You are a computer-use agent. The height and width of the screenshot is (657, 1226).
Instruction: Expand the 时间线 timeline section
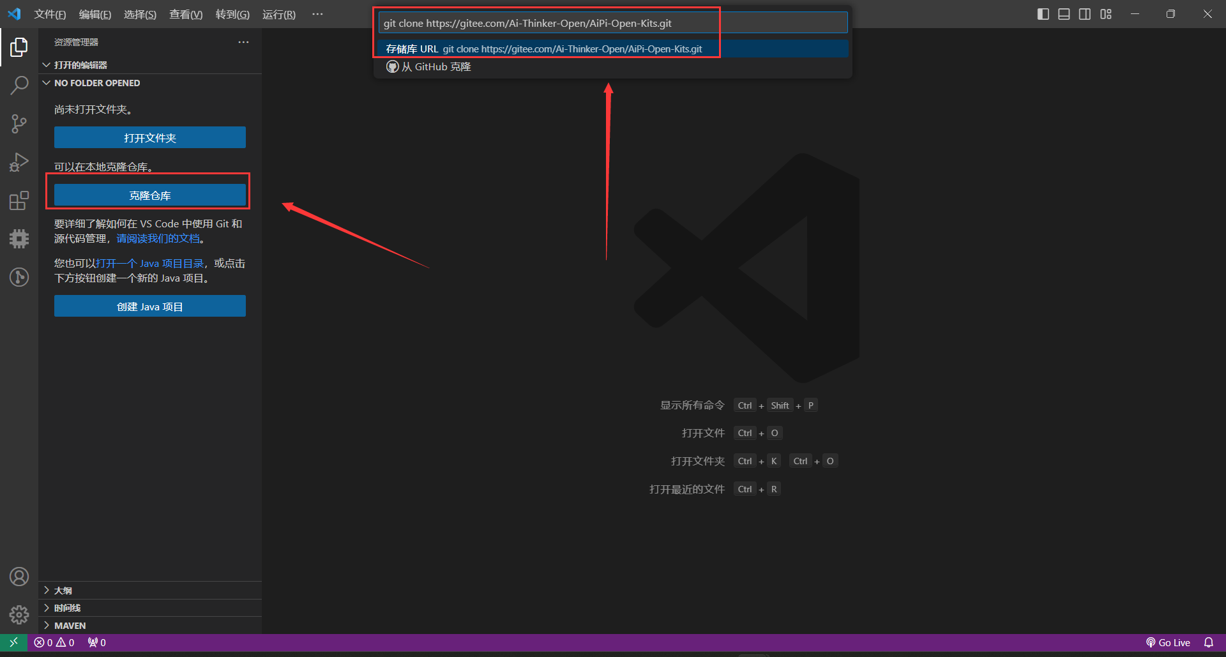150,608
